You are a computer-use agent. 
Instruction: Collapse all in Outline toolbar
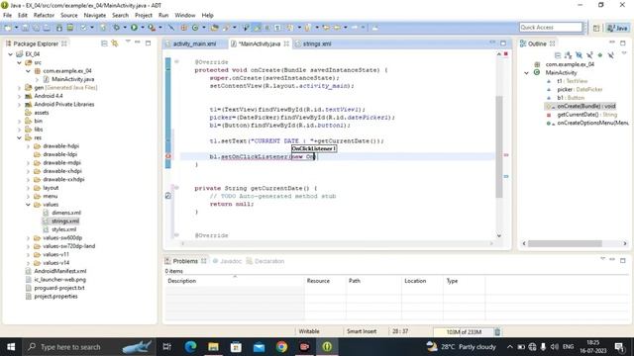pos(558,55)
